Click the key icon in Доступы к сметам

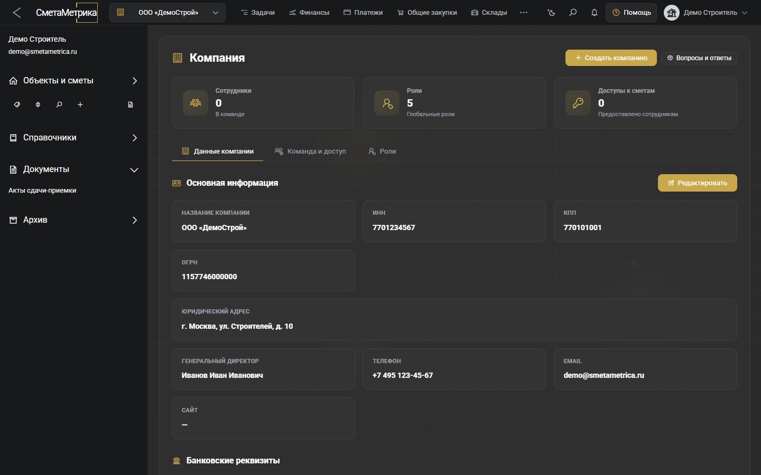click(x=578, y=103)
